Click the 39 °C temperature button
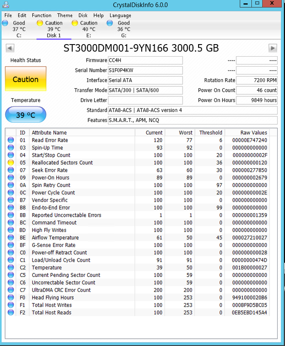Screen dimensions: 285x346 (26, 115)
